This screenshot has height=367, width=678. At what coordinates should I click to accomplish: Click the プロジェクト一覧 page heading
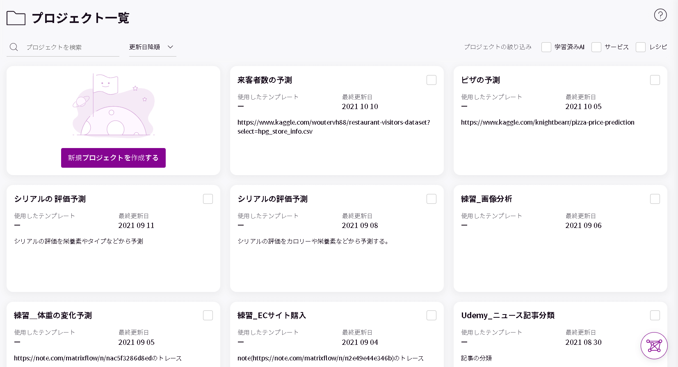click(80, 18)
